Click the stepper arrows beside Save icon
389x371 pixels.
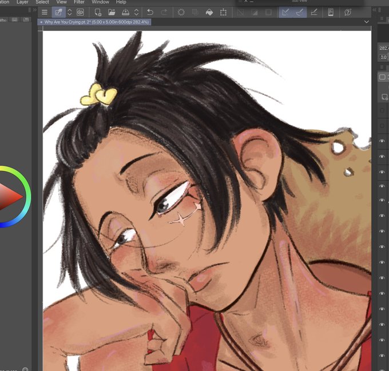tap(137, 12)
